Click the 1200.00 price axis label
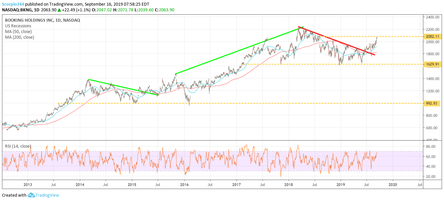Screen dimensions: 444x201 click(432, 91)
